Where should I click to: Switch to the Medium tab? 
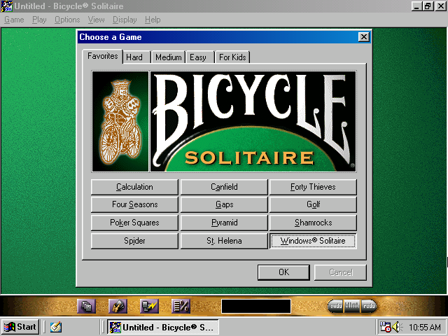coord(168,57)
